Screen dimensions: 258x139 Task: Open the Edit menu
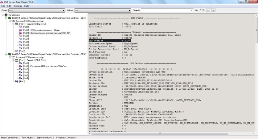click(x=9, y=6)
